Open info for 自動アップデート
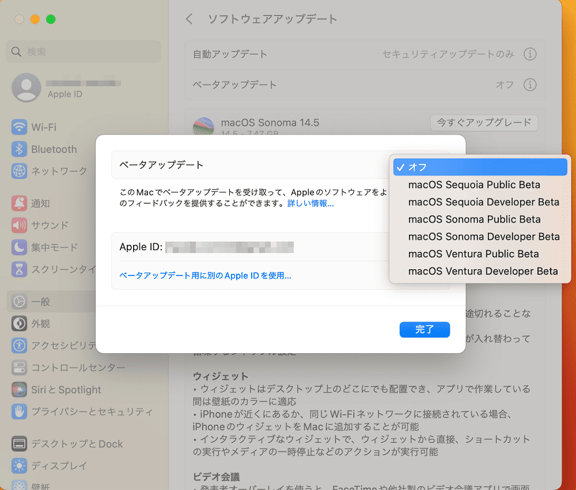The height and width of the screenshot is (490, 576). (x=530, y=54)
